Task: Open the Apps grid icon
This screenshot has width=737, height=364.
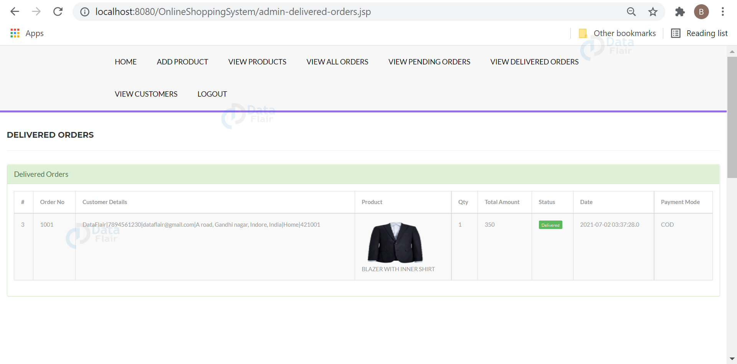Action: [x=15, y=33]
